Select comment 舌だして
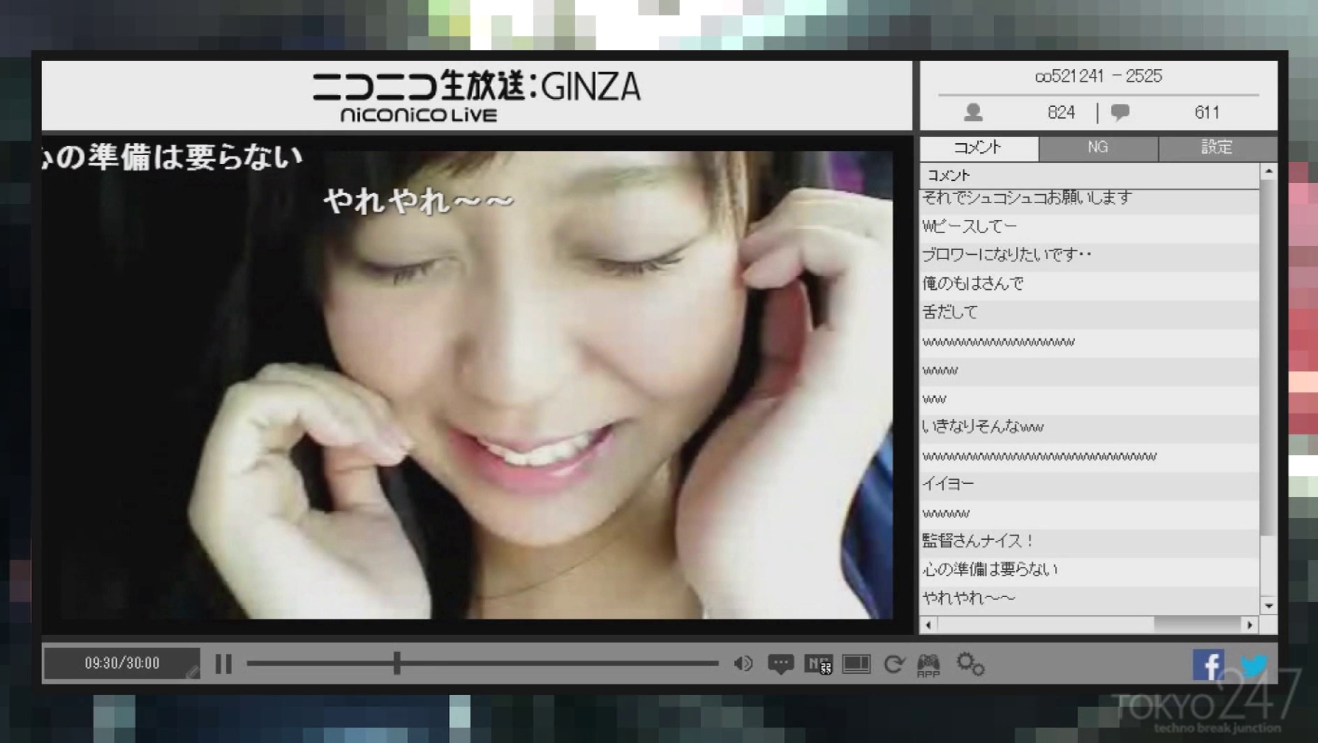This screenshot has width=1318, height=743. click(1090, 313)
